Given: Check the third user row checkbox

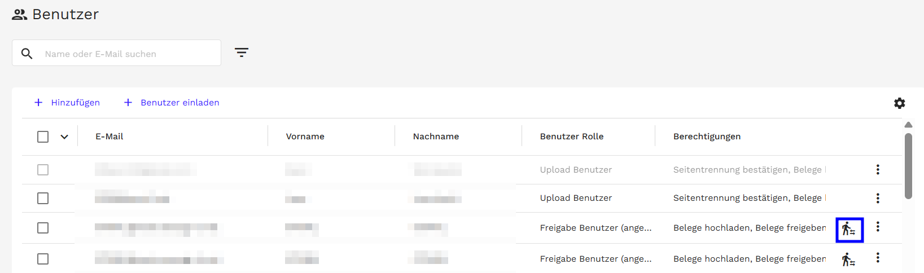Looking at the screenshot, I should click(x=43, y=228).
